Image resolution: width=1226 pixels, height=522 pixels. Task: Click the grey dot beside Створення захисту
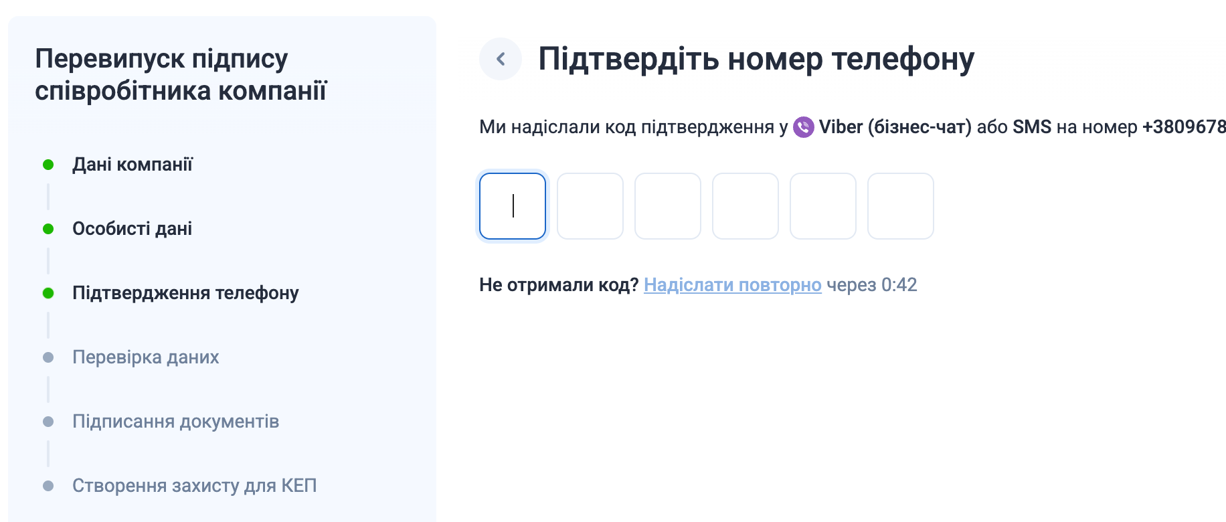pos(48,486)
